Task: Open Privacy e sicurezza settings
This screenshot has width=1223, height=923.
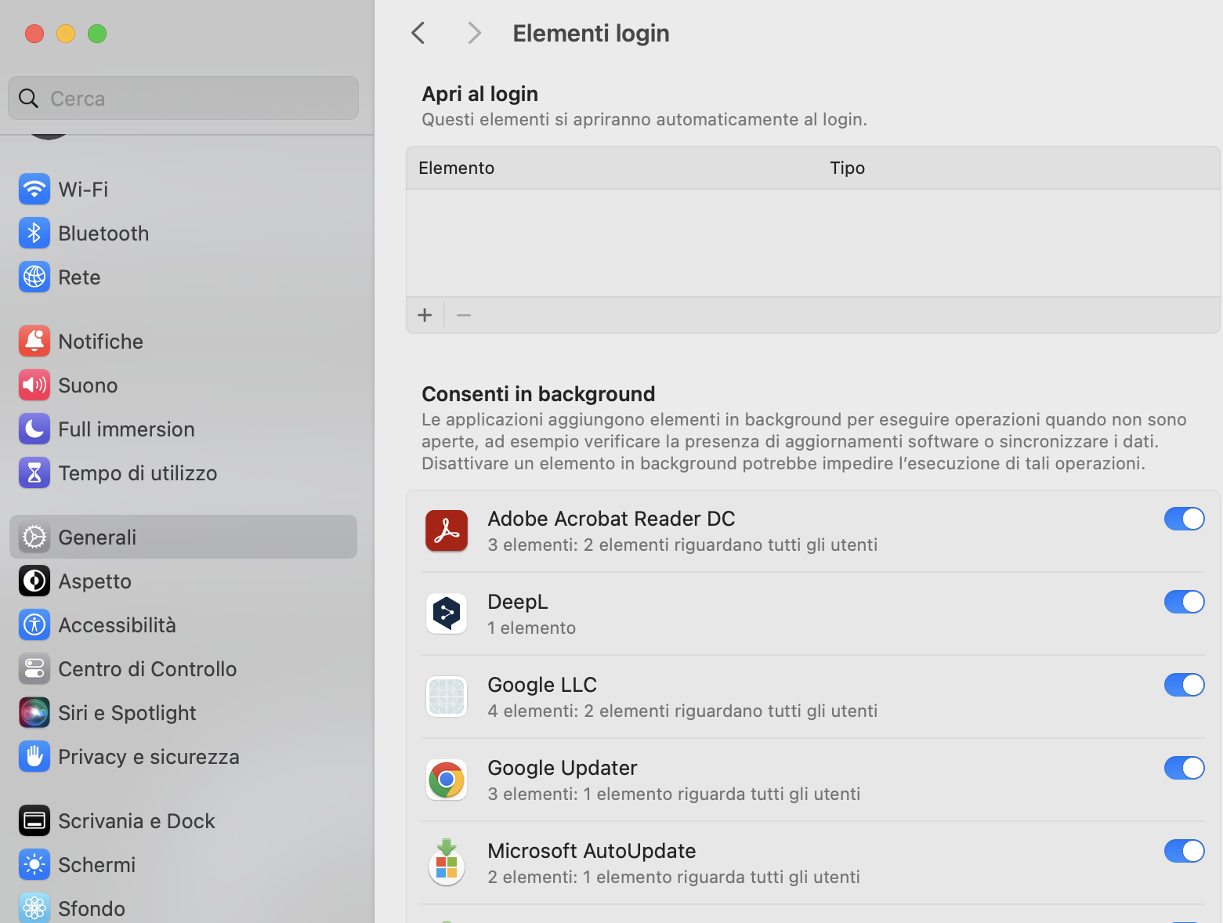Action: click(148, 757)
